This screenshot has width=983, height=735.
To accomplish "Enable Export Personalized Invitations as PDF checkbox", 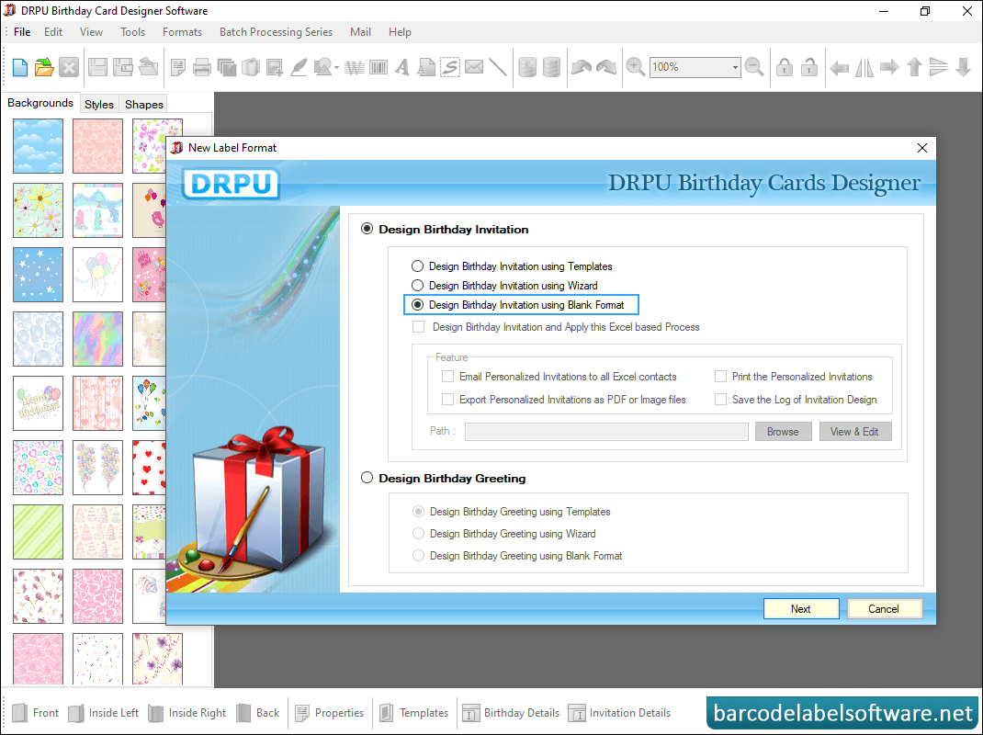I will coord(447,400).
